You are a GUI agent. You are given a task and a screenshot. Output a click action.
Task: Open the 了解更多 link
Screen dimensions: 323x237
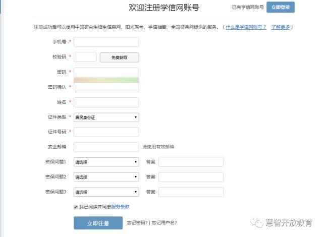pyautogui.click(x=281, y=27)
